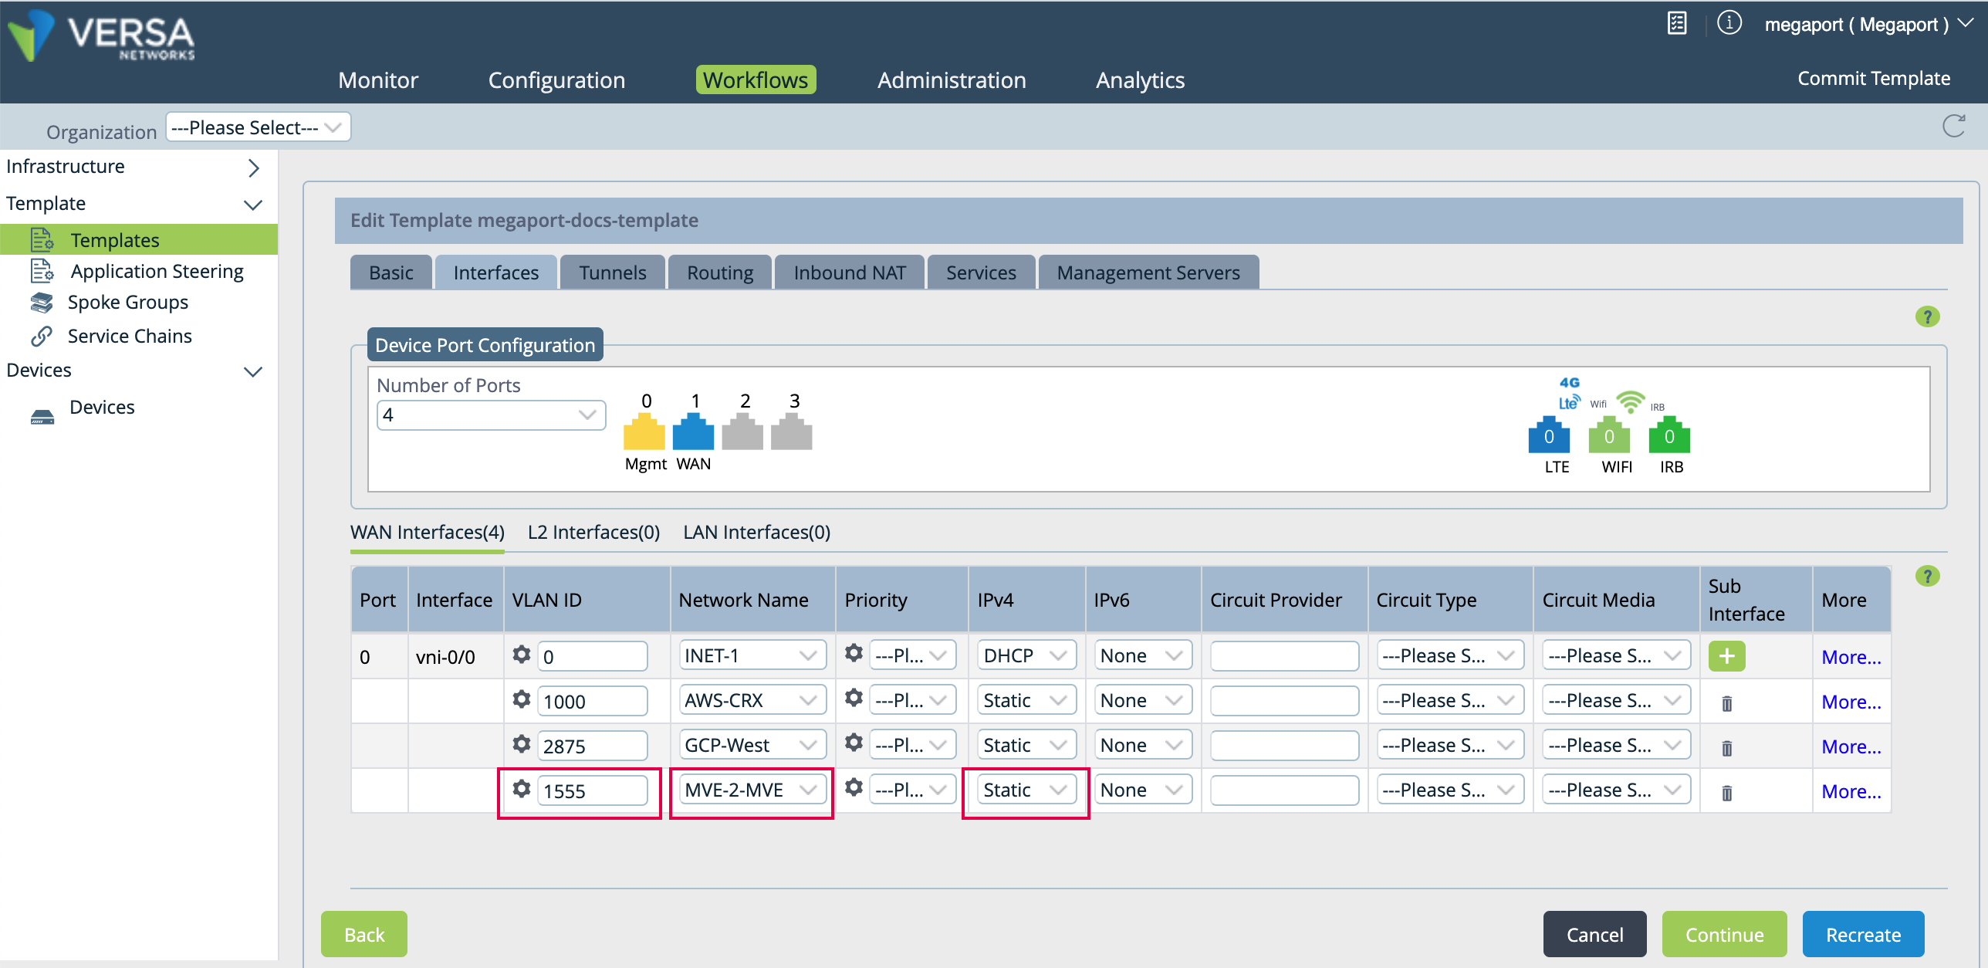Click the Continue button
Screen dimensions: 1988x968
tap(1724, 934)
